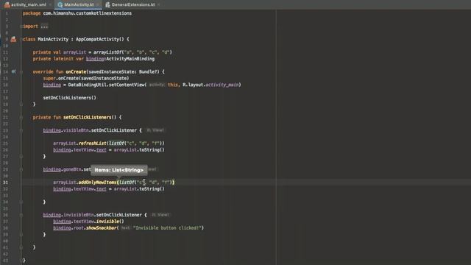Click fold end marker on line 19
471x265 pixels.
click(21, 105)
